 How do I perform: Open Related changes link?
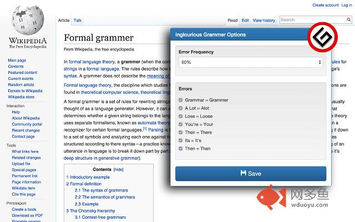(x=26, y=158)
